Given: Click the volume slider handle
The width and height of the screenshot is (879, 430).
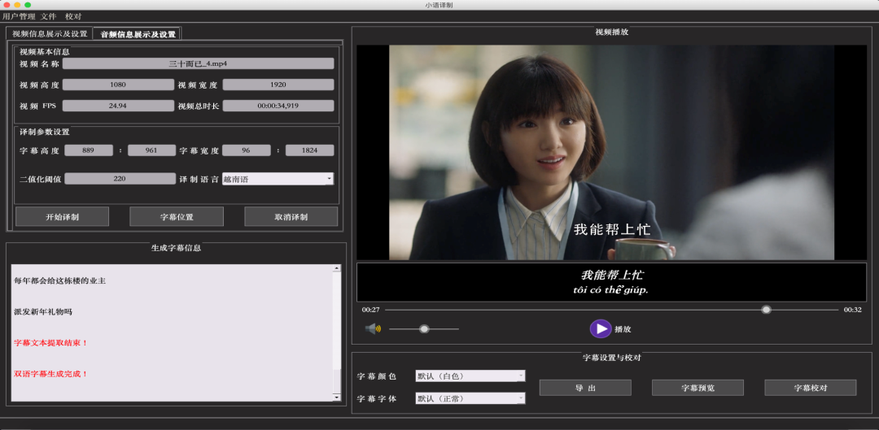Looking at the screenshot, I should coord(424,328).
